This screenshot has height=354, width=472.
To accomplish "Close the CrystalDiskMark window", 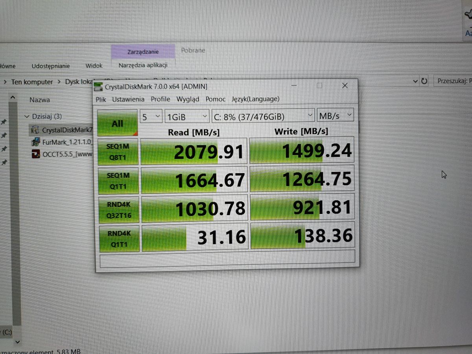I will [345, 85].
